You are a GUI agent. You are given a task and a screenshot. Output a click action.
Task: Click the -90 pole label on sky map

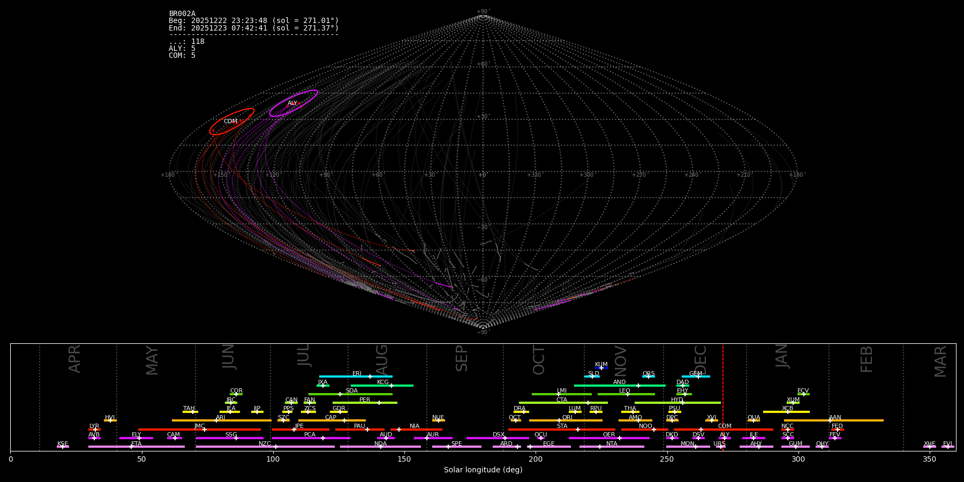pyautogui.click(x=483, y=332)
